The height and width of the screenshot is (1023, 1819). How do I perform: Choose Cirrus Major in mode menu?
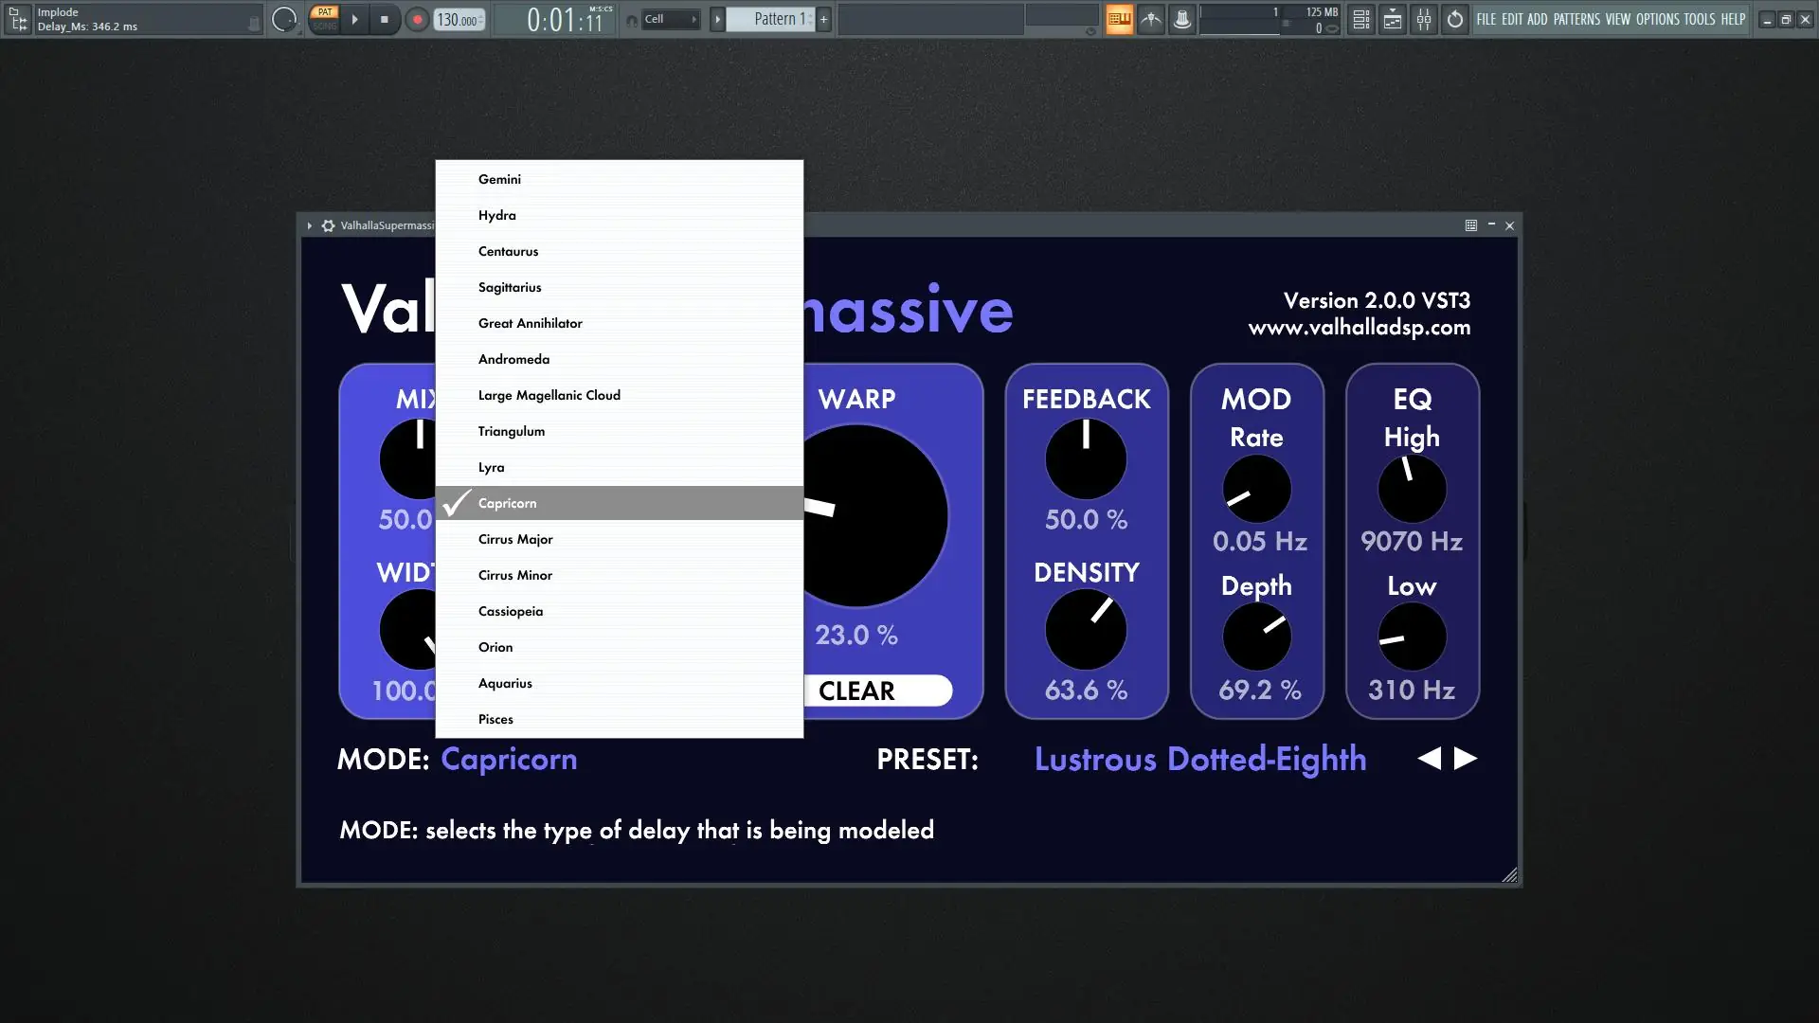[515, 539]
